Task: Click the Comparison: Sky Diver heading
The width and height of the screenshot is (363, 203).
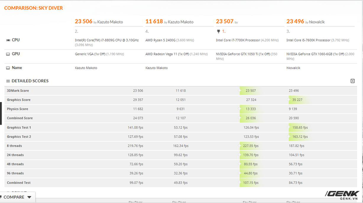Action: click(34, 8)
